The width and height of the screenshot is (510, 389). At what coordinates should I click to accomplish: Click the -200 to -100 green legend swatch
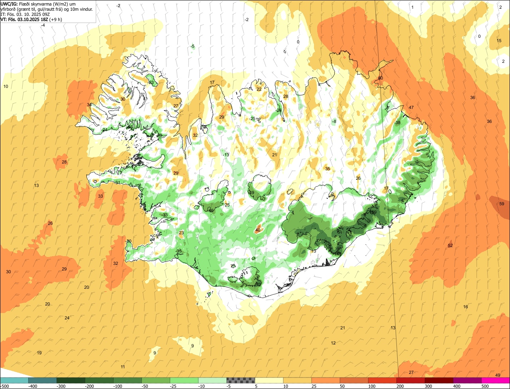pos(99,380)
